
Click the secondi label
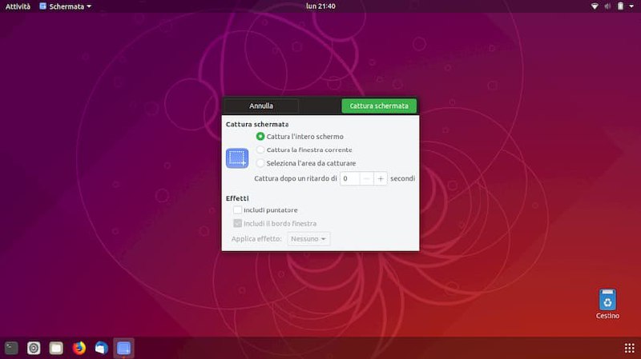click(403, 178)
